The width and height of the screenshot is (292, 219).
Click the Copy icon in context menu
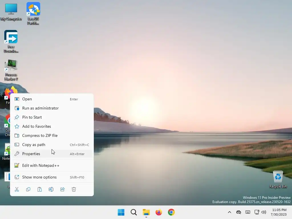(28, 189)
